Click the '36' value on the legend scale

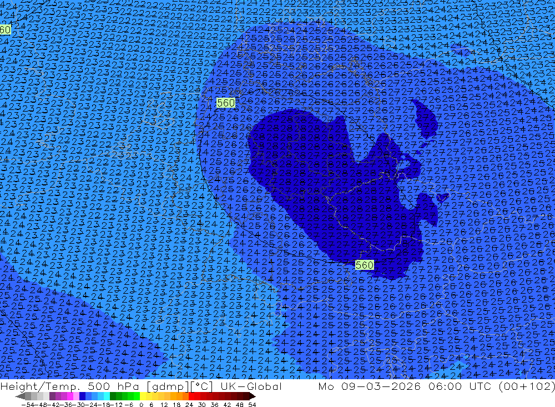coord(214,405)
